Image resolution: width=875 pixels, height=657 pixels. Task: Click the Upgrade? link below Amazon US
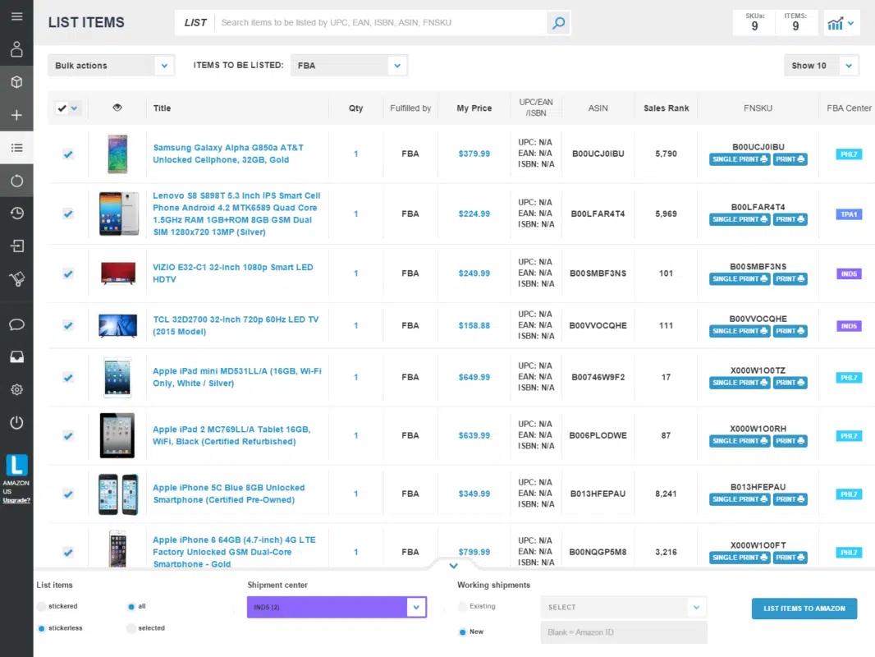pos(16,500)
